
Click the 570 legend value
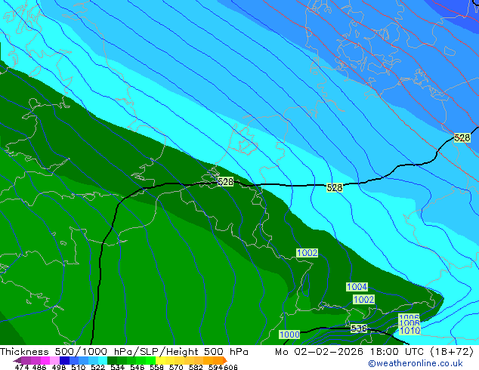176,367
